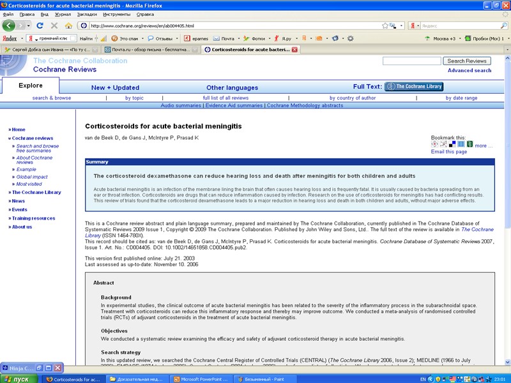
Task: Click the 'Search Reviews' button
Action: click(x=467, y=61)
